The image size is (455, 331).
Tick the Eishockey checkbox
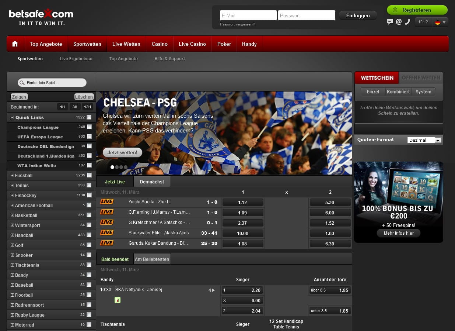[89, 195]
